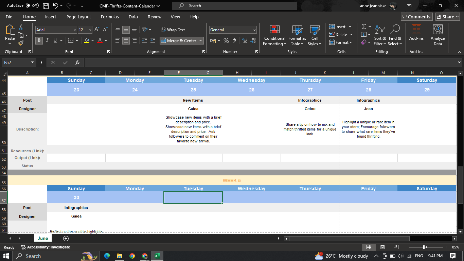
Task: Click the title bar Search box
Action: pos(235,6)
